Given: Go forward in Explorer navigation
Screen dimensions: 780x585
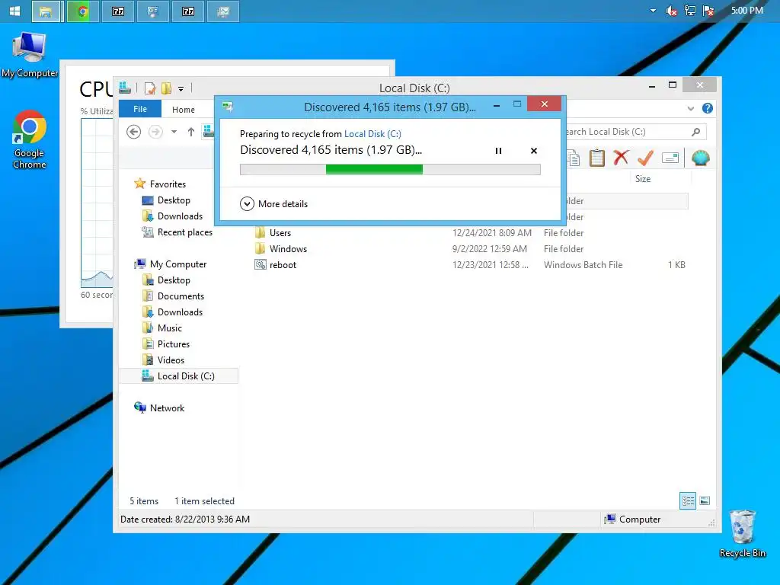Looking at the screenshot, I should click(x=155, y=132).
